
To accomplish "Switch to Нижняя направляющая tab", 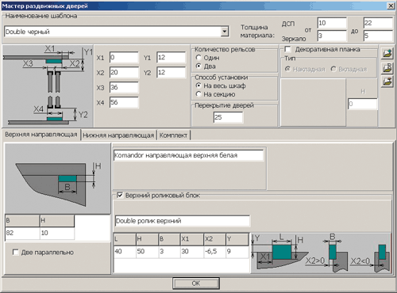I will click(x=118, y=135).
